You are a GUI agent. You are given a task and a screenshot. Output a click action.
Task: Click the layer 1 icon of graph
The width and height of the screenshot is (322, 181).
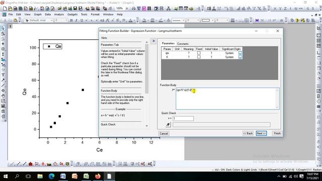(10, 26)
